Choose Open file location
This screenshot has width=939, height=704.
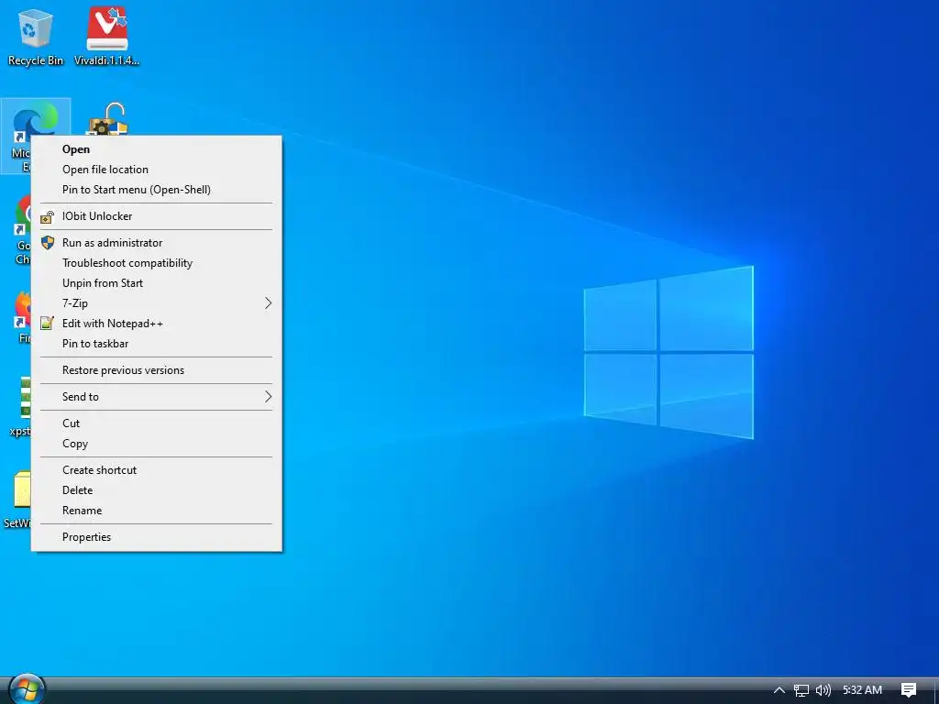[x=156, y=170]
